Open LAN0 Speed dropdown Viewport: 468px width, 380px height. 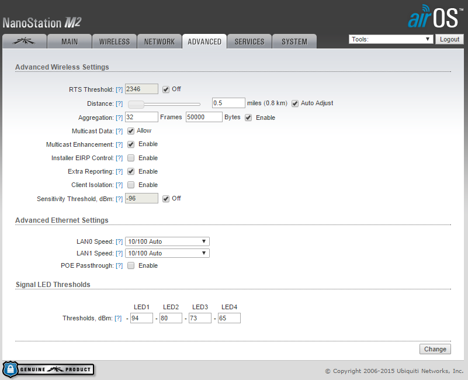pos(167,241)
